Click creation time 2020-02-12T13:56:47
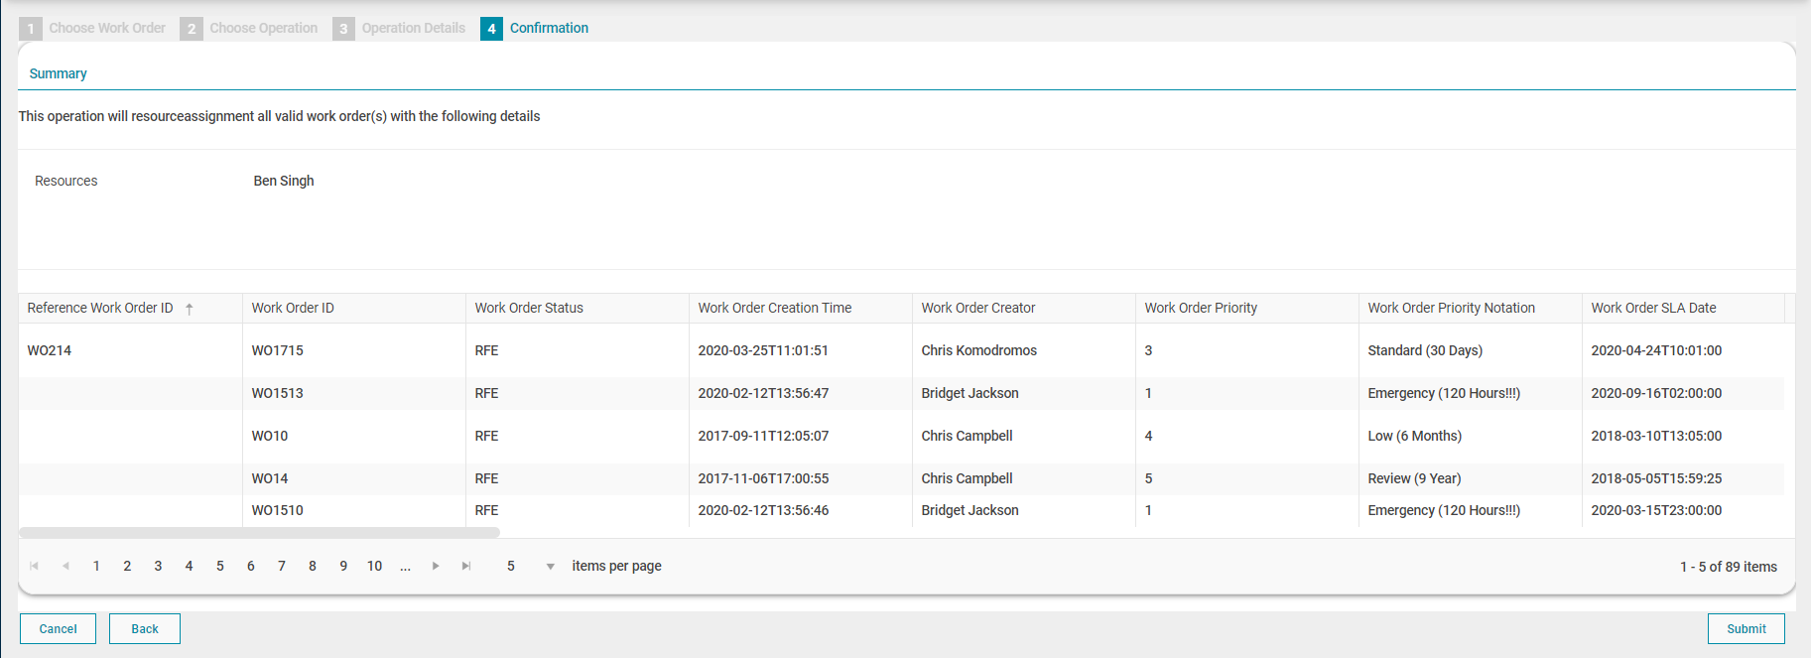The height and width of the screenshot is (658, 1811). [763, 393]
